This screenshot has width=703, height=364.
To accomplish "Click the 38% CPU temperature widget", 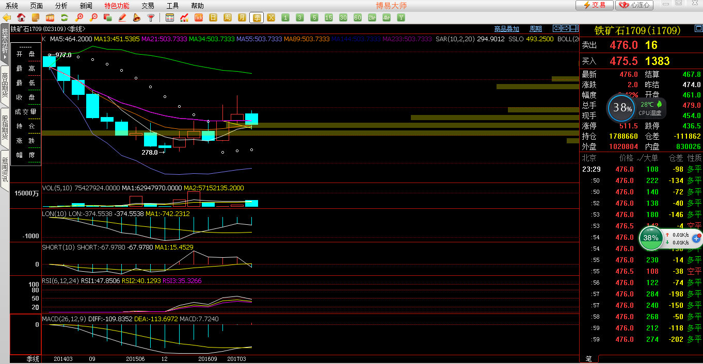I will coord(621,108).
